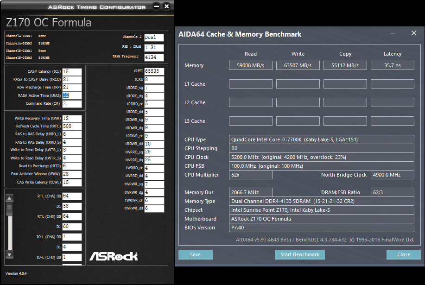This screenshot has height=285, width=425.
Task: Select the FSB : DRAM ratio field
Action: [154, 47]
